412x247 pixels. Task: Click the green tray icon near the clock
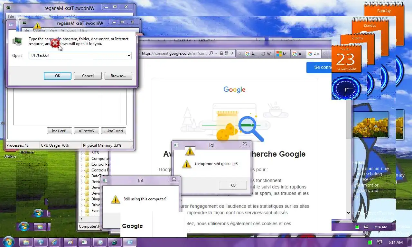click(370, 242)
